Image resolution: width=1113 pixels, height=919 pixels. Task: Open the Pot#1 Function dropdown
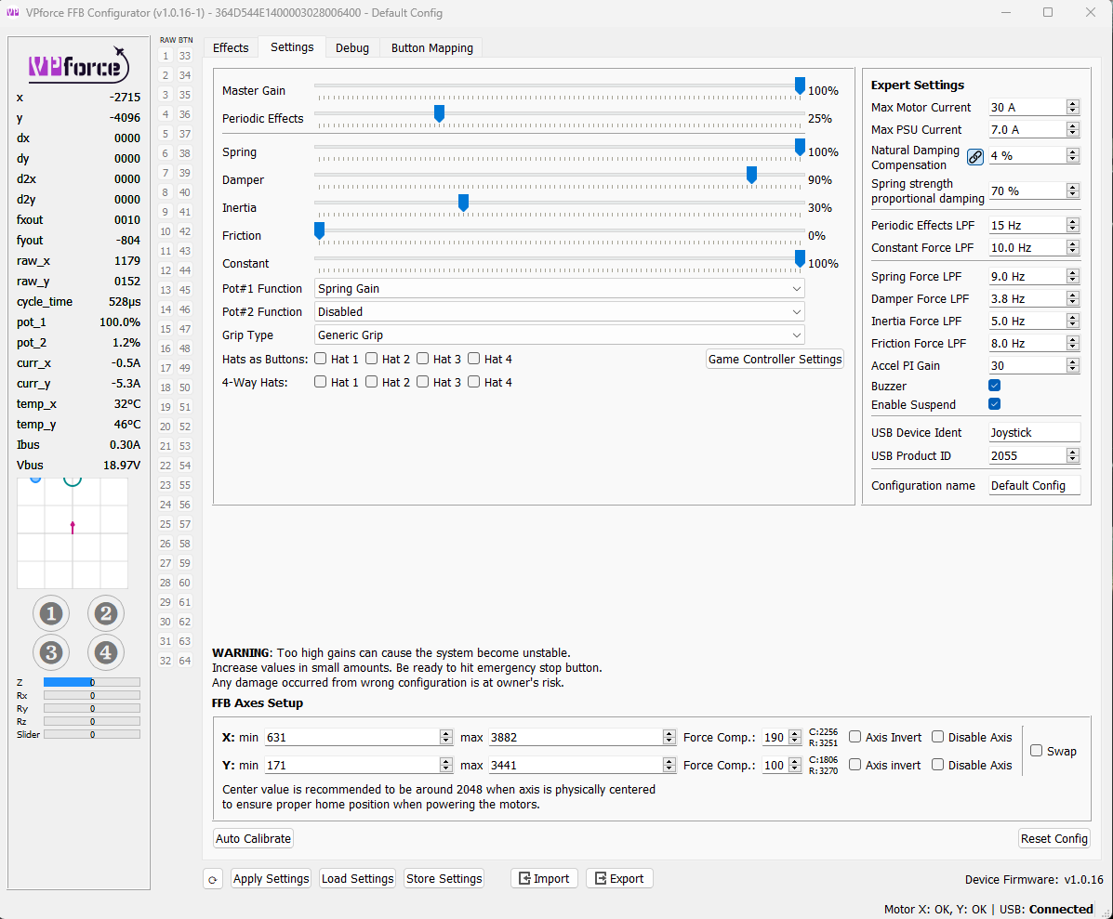tap(559, 289)
